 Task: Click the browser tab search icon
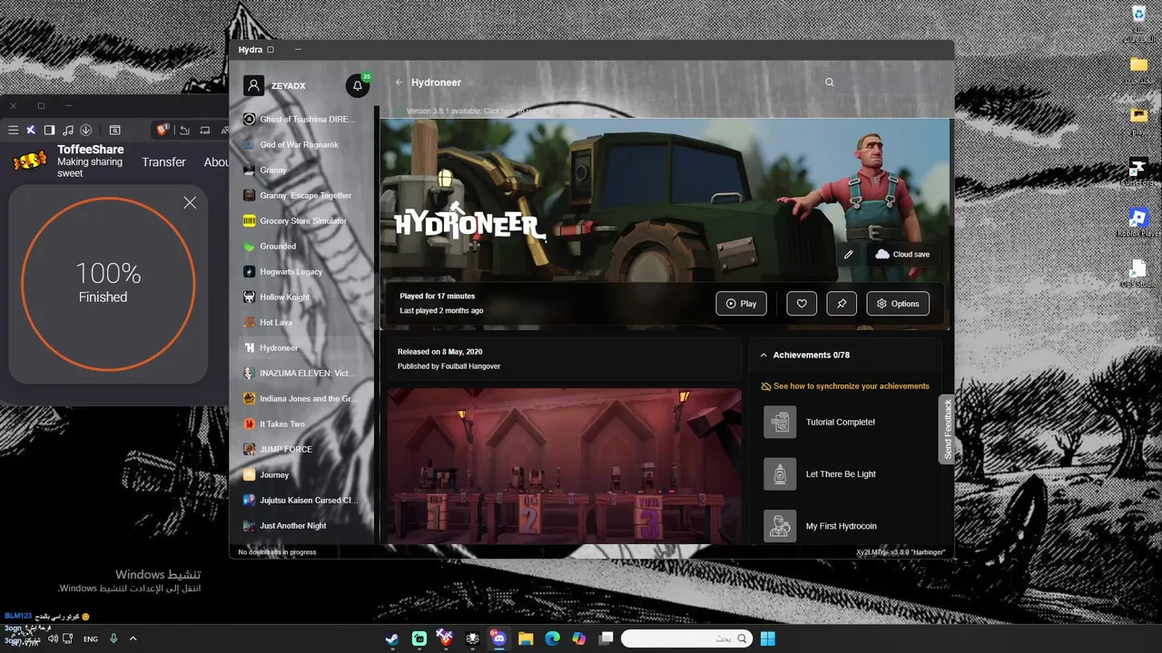click(x=115, y=131)
